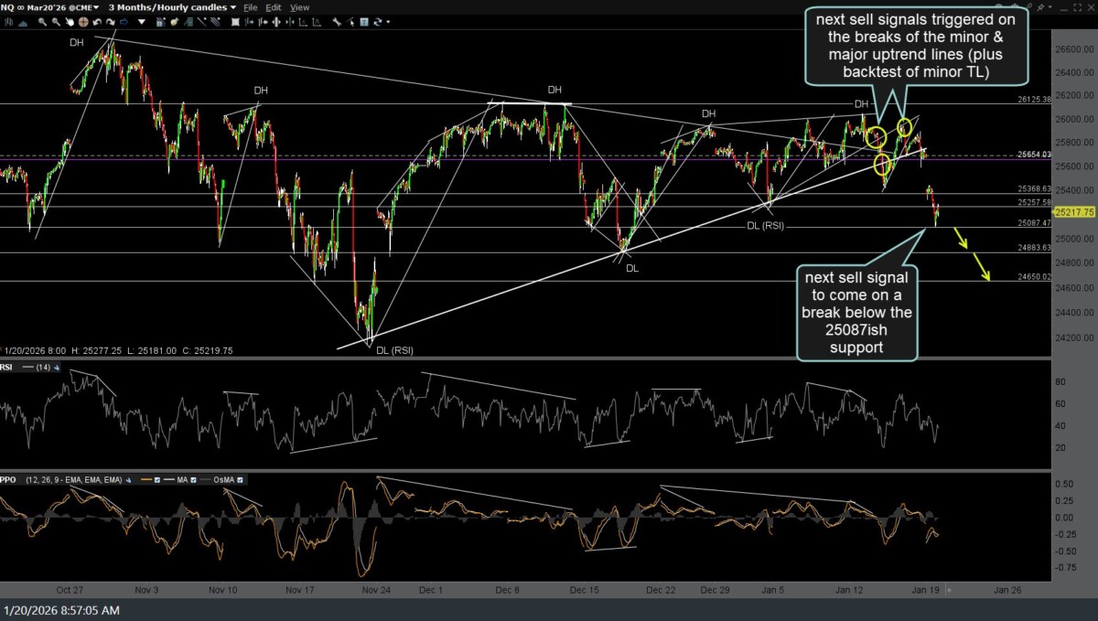Click the undo arrow in chart toolbar
This screenshot has width=1098, height=621.
[x=97, y=22]
